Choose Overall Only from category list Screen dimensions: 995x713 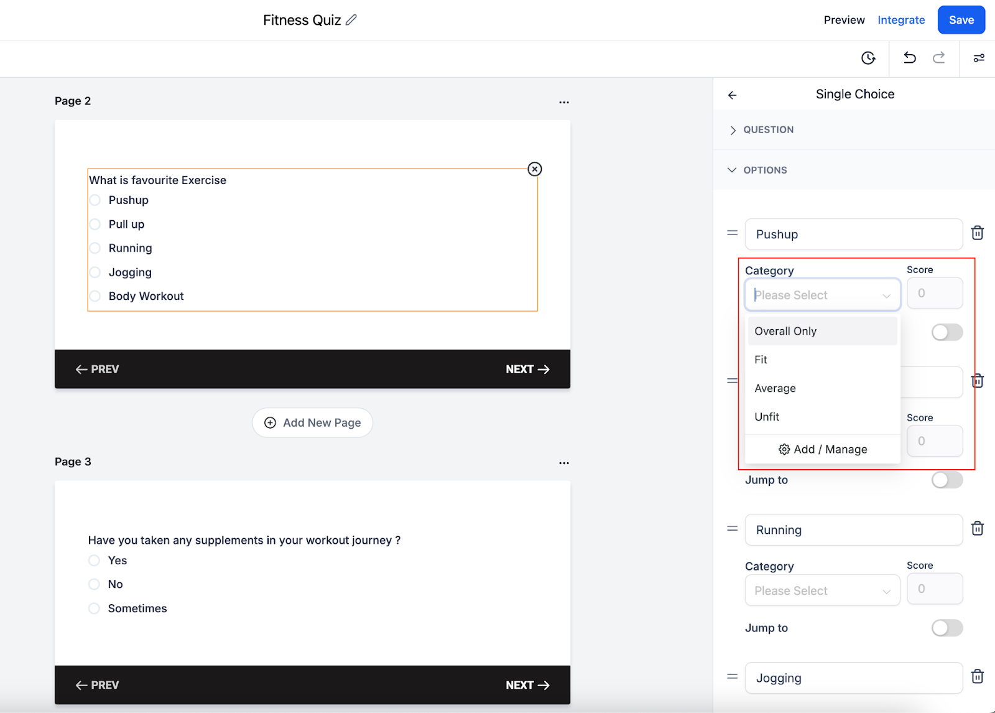823,331
